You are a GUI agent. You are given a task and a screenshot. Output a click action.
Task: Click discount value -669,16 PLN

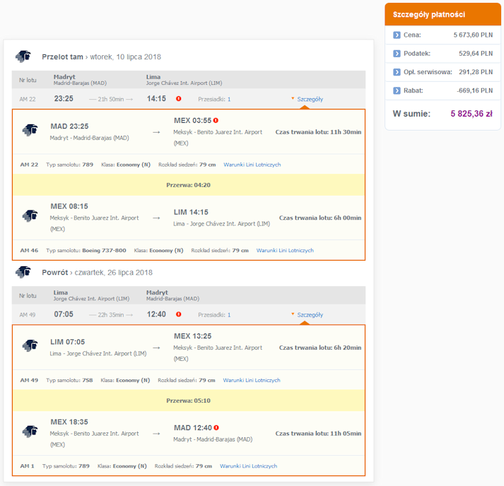click(x=475, y=90)
